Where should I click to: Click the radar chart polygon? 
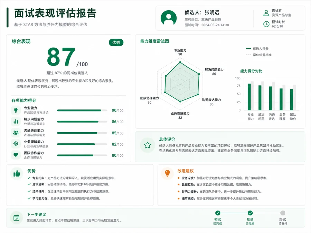pyautogui.click(x=182, y=82)
